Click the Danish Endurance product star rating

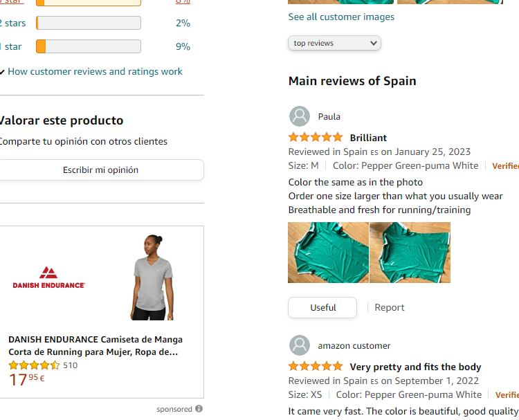click(x=34, y=365)
